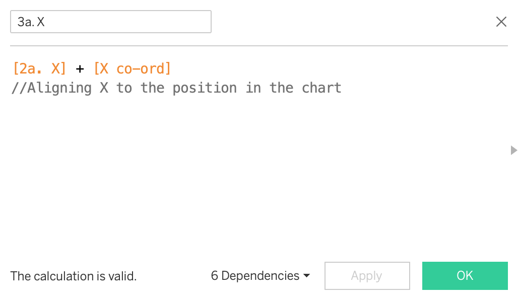The image size is (518, 301).
Task: Close the calculation editor dialog
Action: point(501,22)
